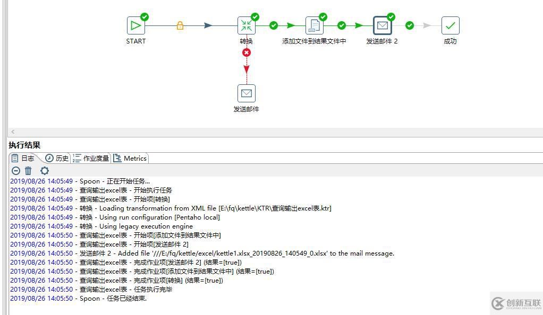543x315 pixels.
Task: Click green check hop icon before 成功
Action: point(410,25)
